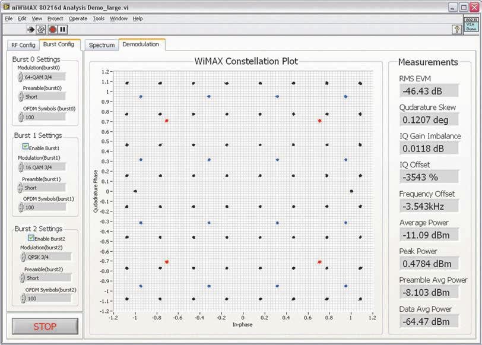
Task: Open the Help menu
Action: pyautogui.click(x=138, y=18)
